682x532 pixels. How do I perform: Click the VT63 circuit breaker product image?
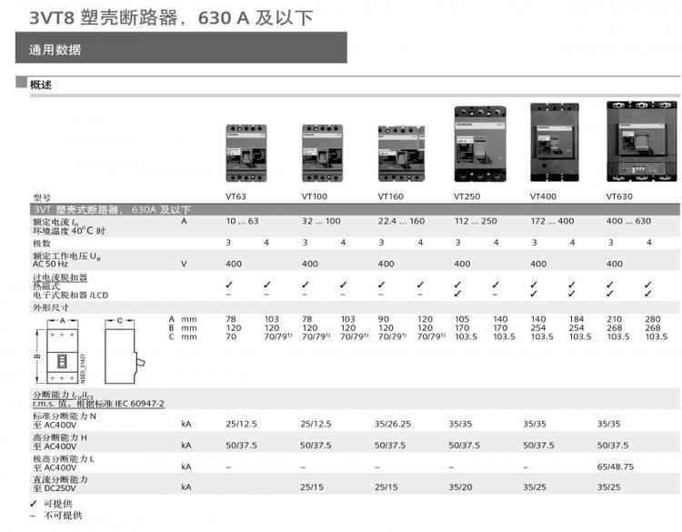pyautogui.click(x=246, y=153)
